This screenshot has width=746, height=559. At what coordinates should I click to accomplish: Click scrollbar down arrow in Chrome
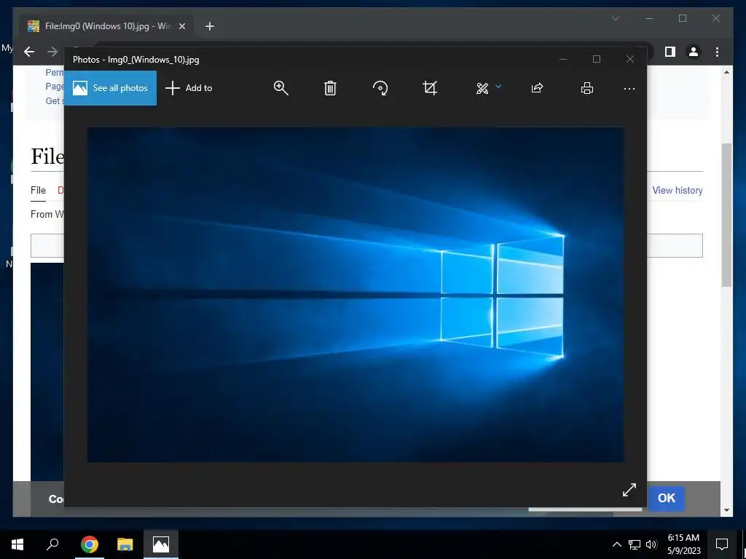point(726,510)
